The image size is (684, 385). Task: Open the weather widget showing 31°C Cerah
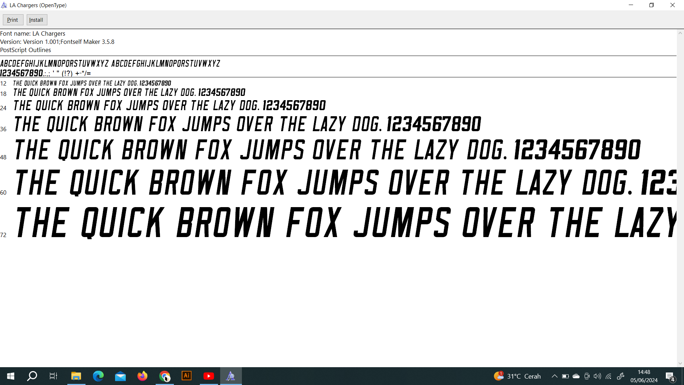tap(517, 376)
